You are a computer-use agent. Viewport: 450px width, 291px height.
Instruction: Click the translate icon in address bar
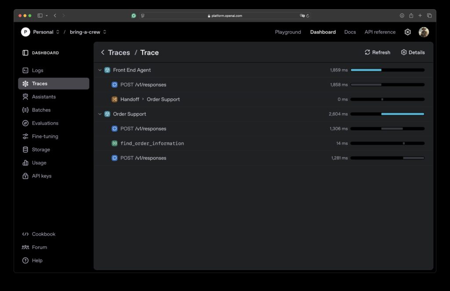click(x=302, y=16)
